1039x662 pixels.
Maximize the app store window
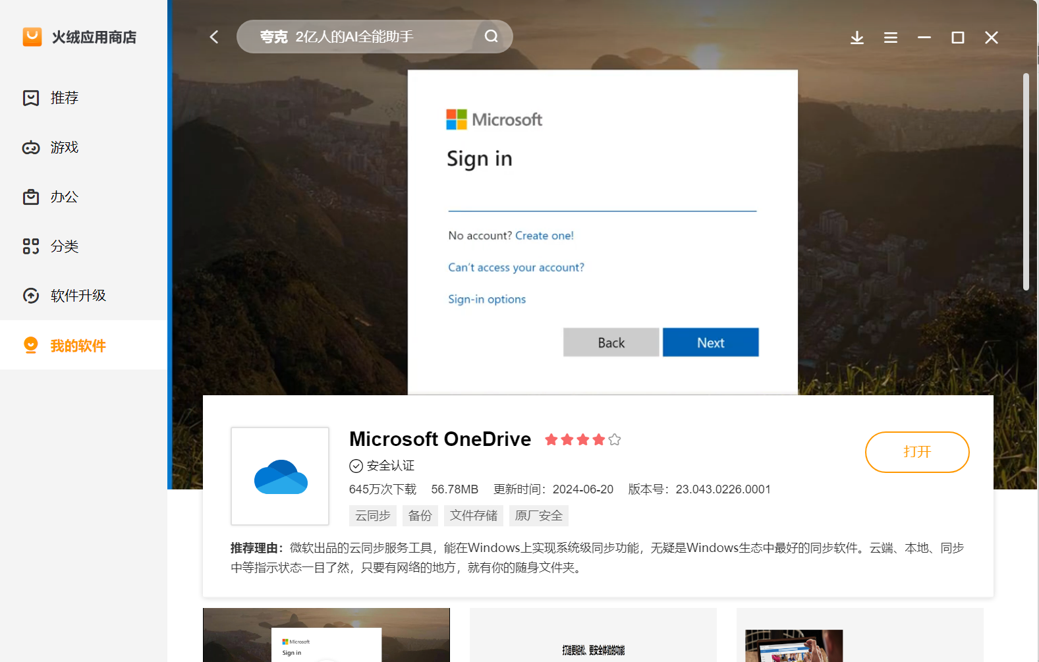958,38
